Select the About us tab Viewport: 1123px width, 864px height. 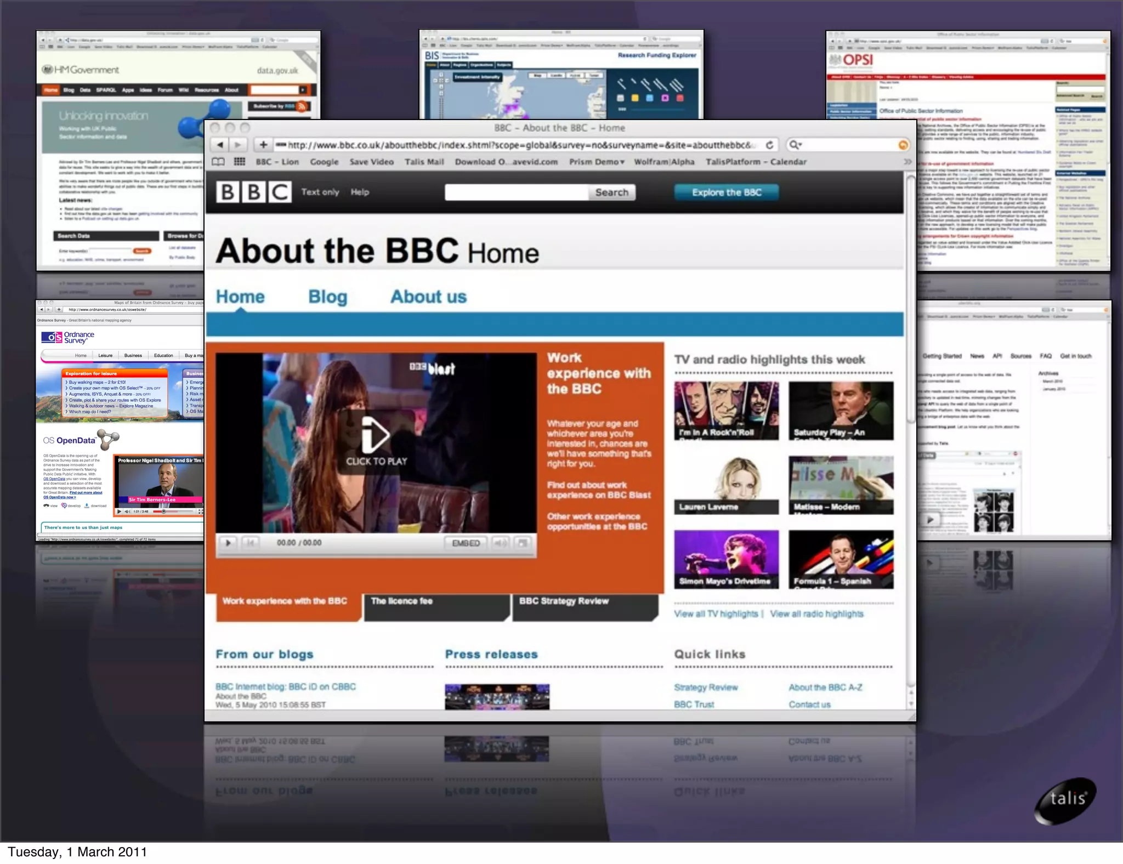coord(428,297)
